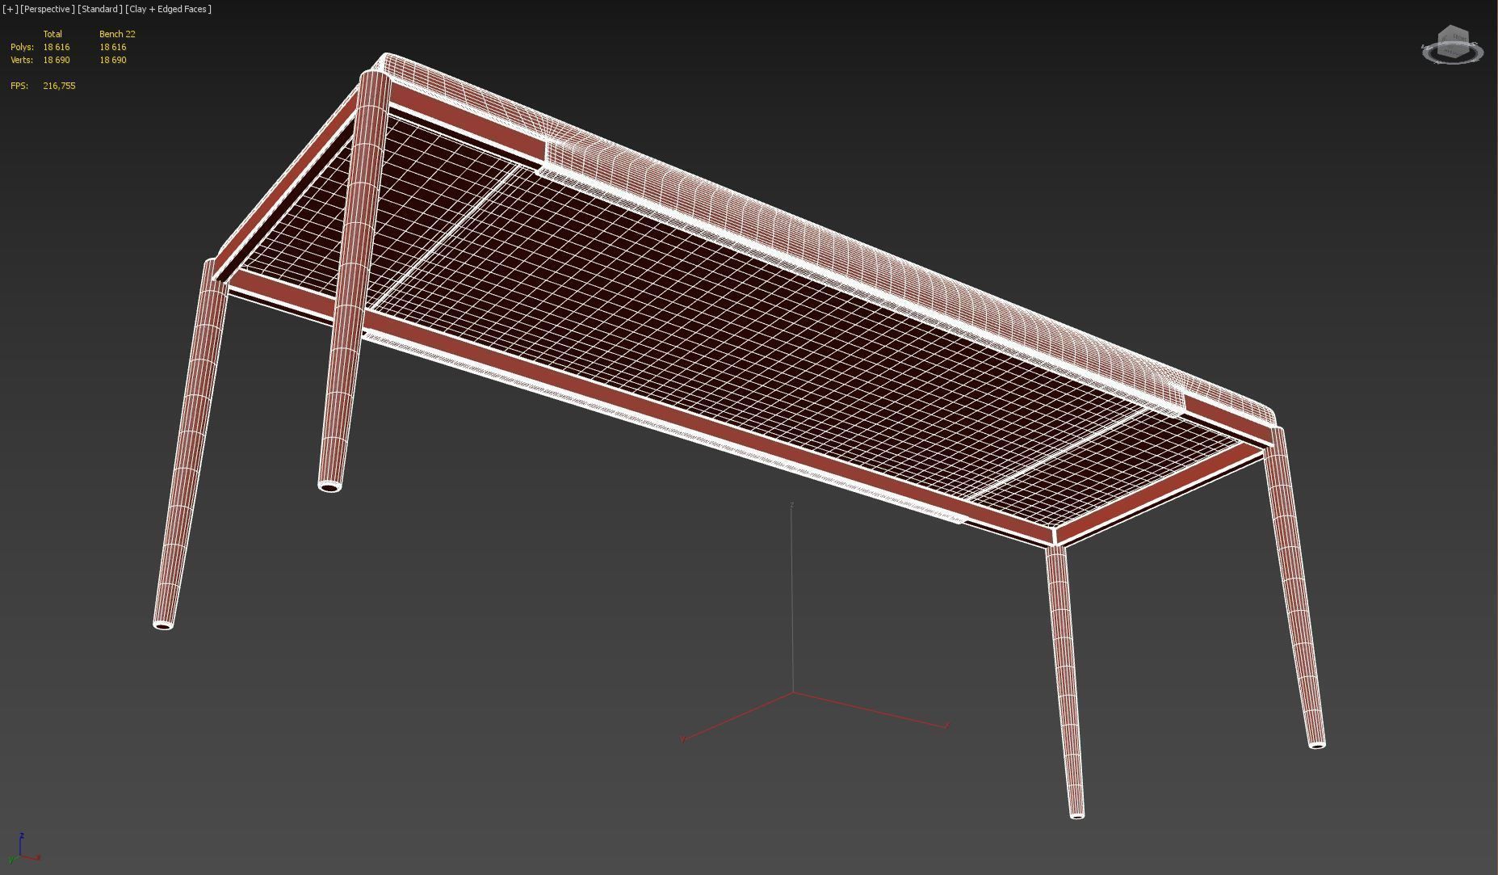Image resolution: width=1498 pixels, height=875 pixels.
Task: Open the Standard viewport shading menu
Action: (100, 9)
